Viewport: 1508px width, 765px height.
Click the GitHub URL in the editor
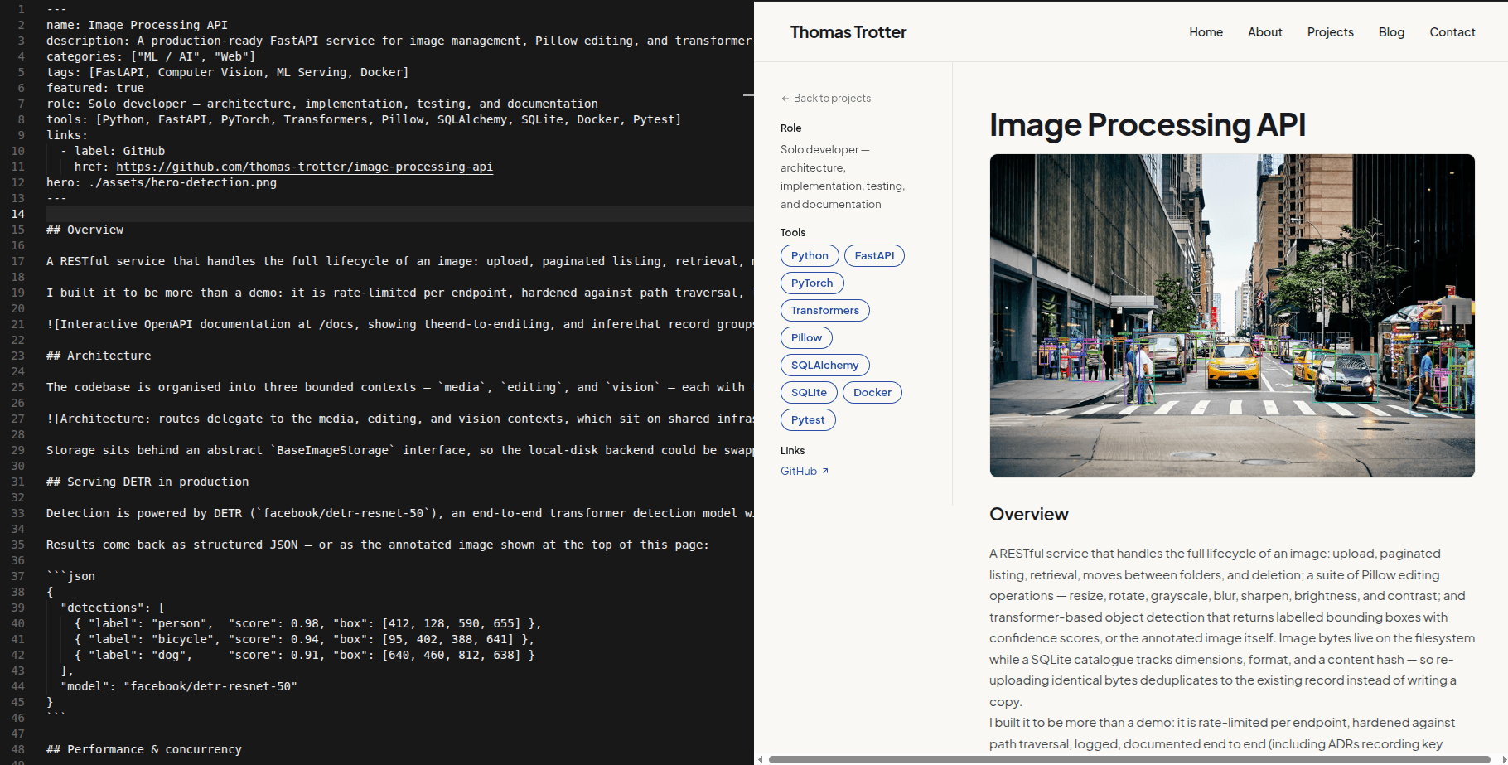304,167
